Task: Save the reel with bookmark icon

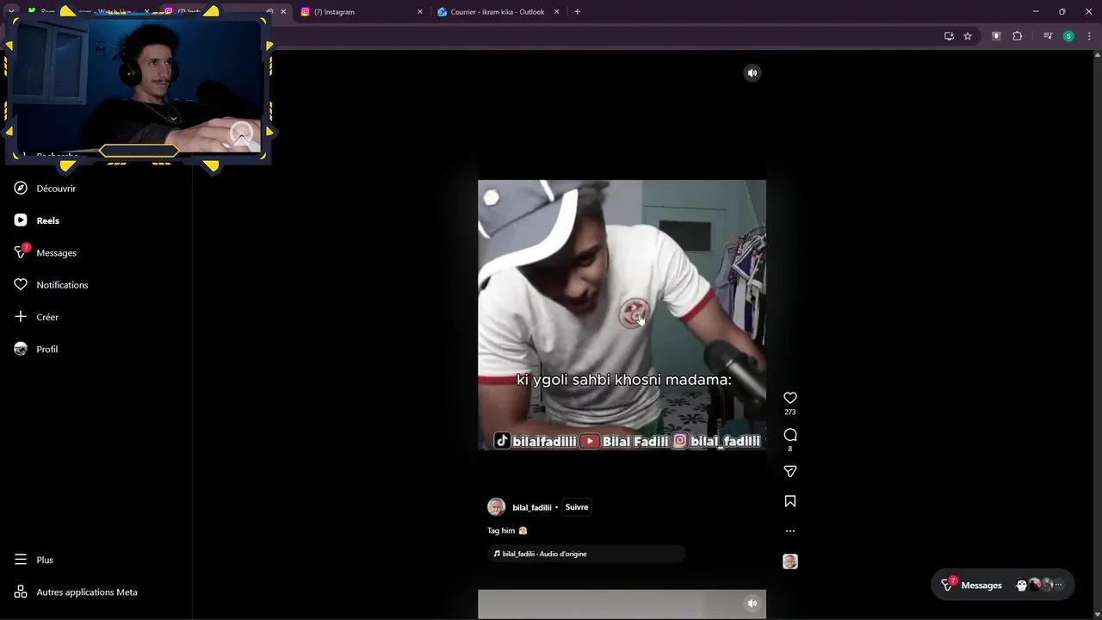Action: (x=790, y=501)
